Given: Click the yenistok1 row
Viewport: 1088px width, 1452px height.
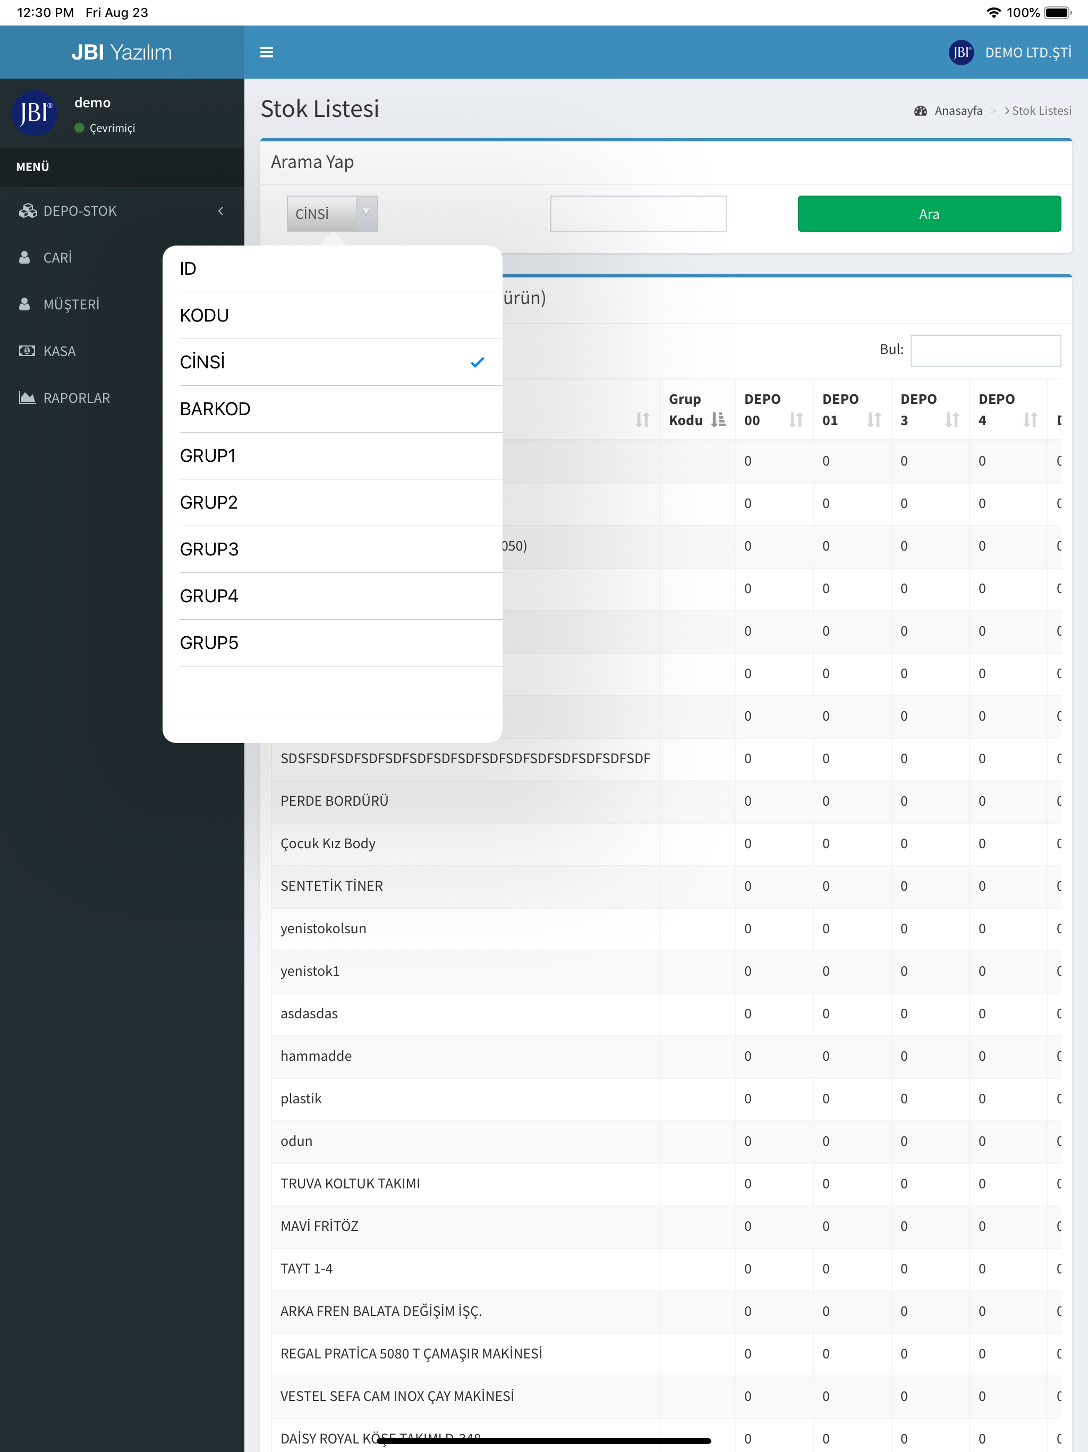Looking at the screenshot, I should (x=666, y=971).
